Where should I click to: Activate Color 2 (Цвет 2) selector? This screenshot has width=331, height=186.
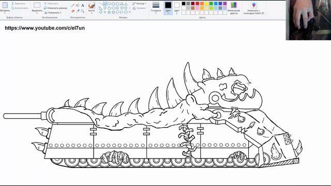[x=177, y=8]
